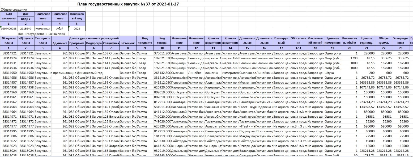Select the Коммунал name cell in general info
This screenshot has width=413, height=157.
[43, 28]
